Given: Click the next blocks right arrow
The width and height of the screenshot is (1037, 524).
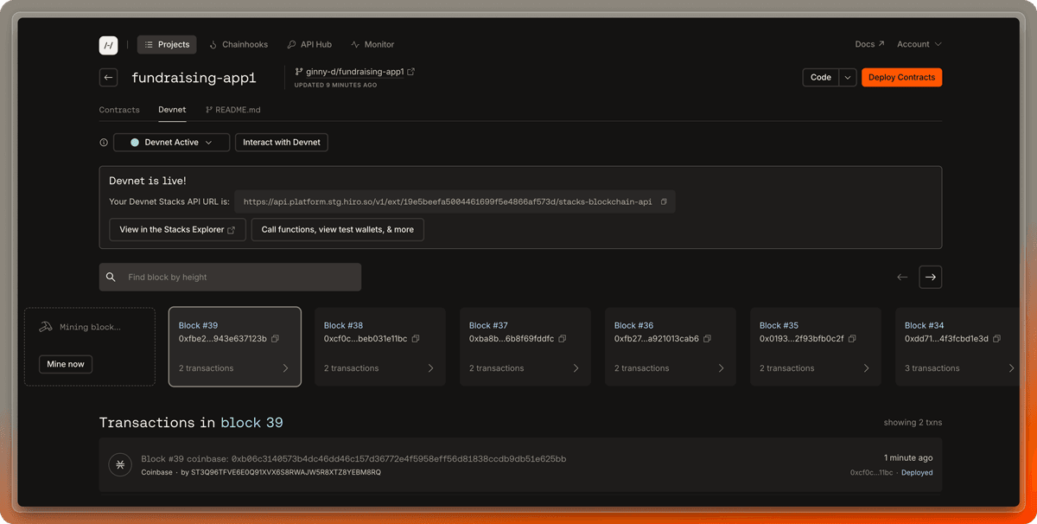Looking at the screenshot, I should (x=931, y=278).
